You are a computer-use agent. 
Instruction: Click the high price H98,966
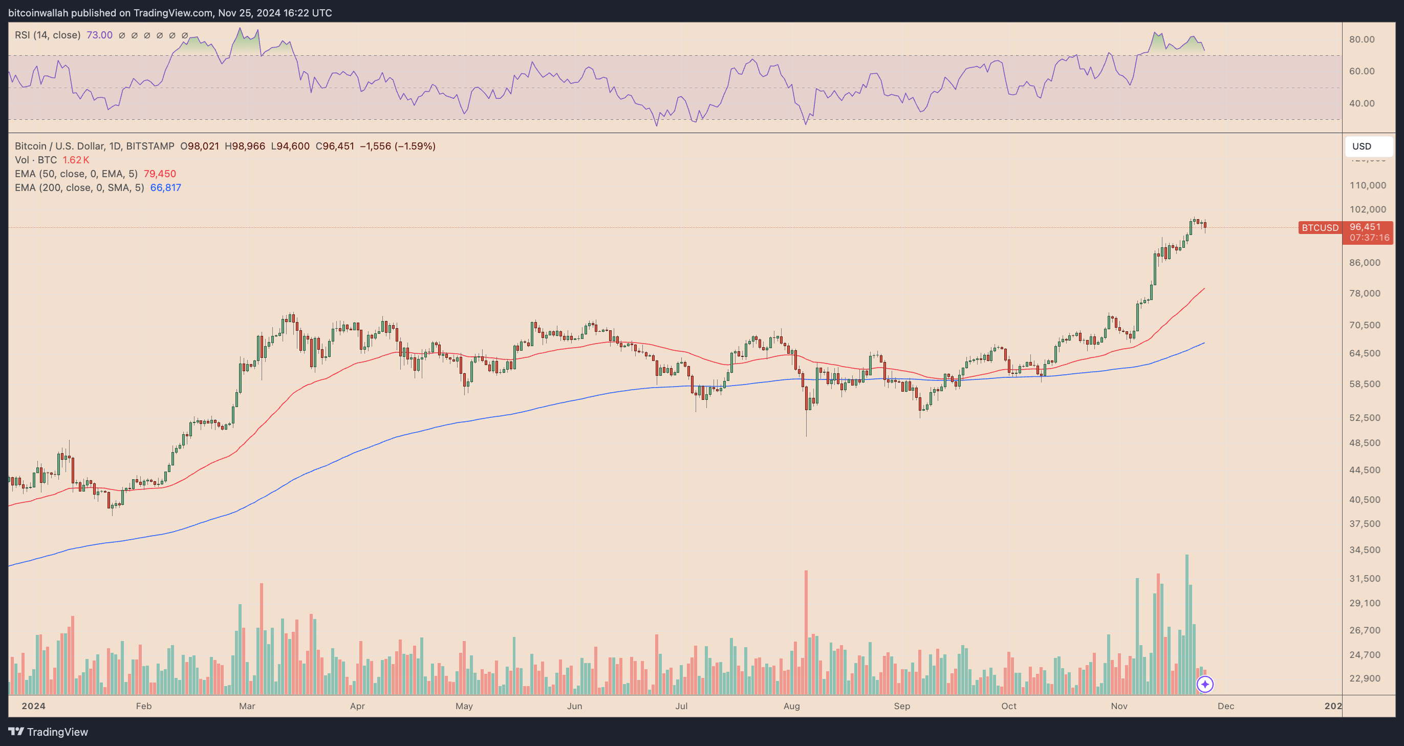(245, 146)
